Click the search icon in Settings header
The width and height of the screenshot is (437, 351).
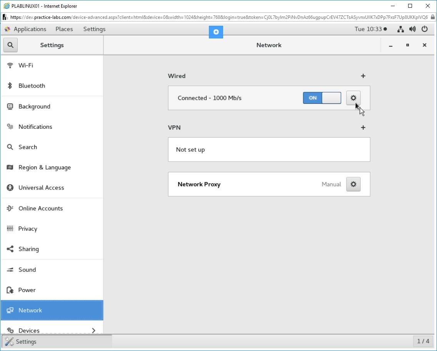[x=10, y=45]
